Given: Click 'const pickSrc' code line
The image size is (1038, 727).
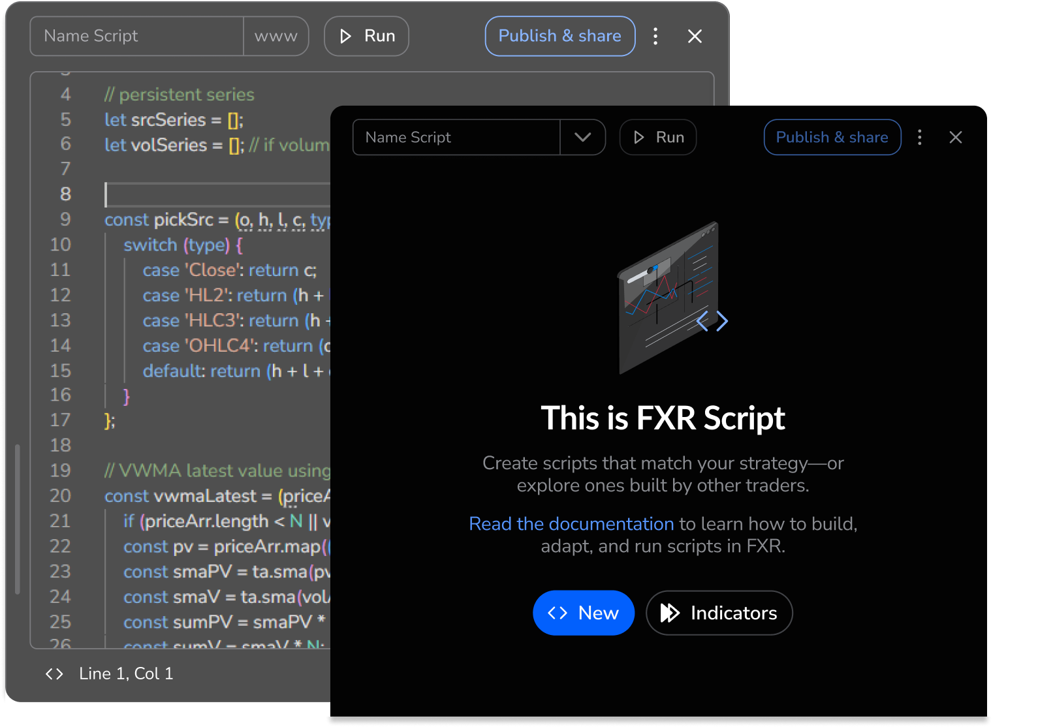Looking at the screenshot, I should (217, 220).
